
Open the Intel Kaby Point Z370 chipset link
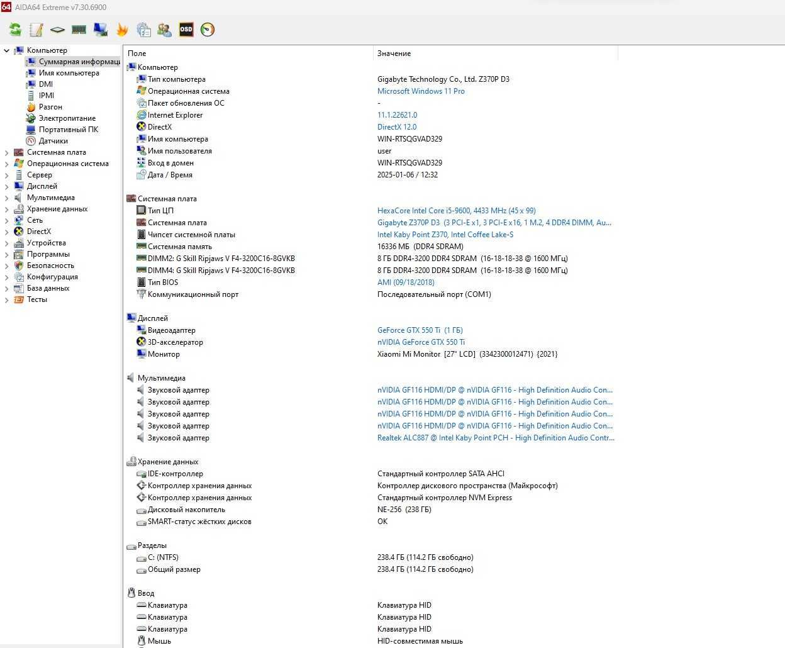pos(445,235)
